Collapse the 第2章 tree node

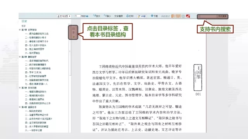point(20,57)
